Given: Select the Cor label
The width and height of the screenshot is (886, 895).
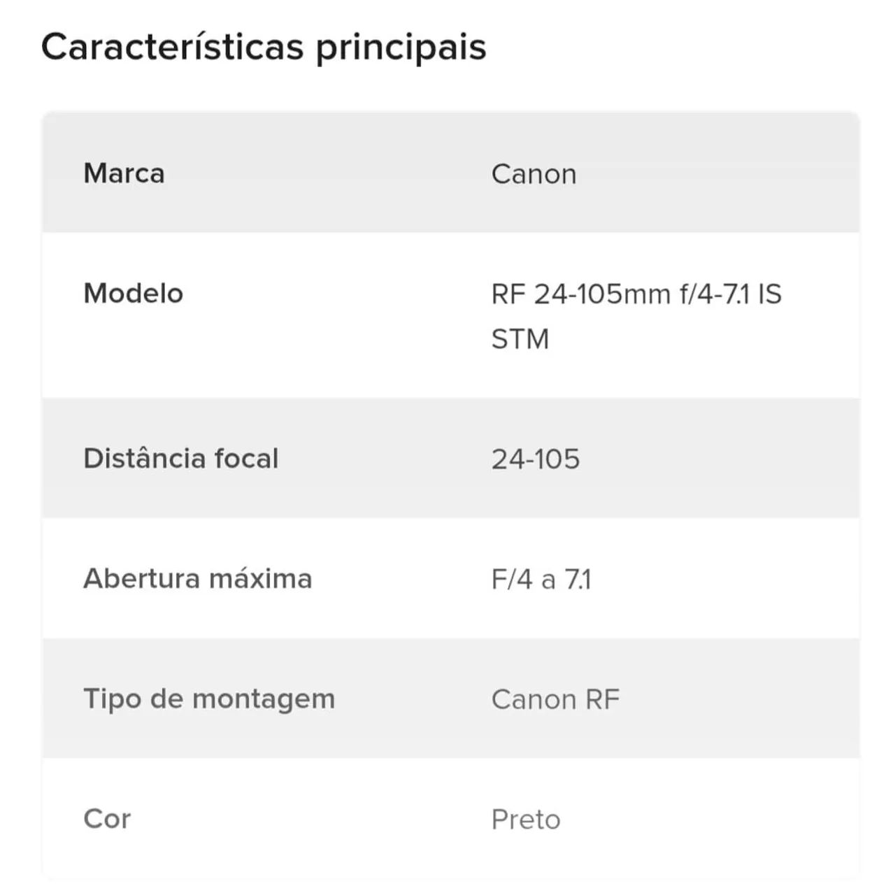Looking at the screenshot, I should [106, 819].
